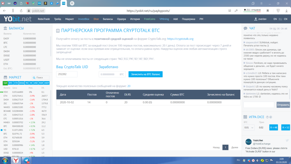This screenshot has height=164, width=291.
Task: Go back with the browser back arrow
Action: [4, 11]
